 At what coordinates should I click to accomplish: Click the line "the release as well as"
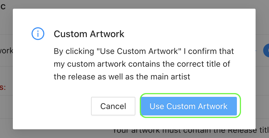coord(122,77)
